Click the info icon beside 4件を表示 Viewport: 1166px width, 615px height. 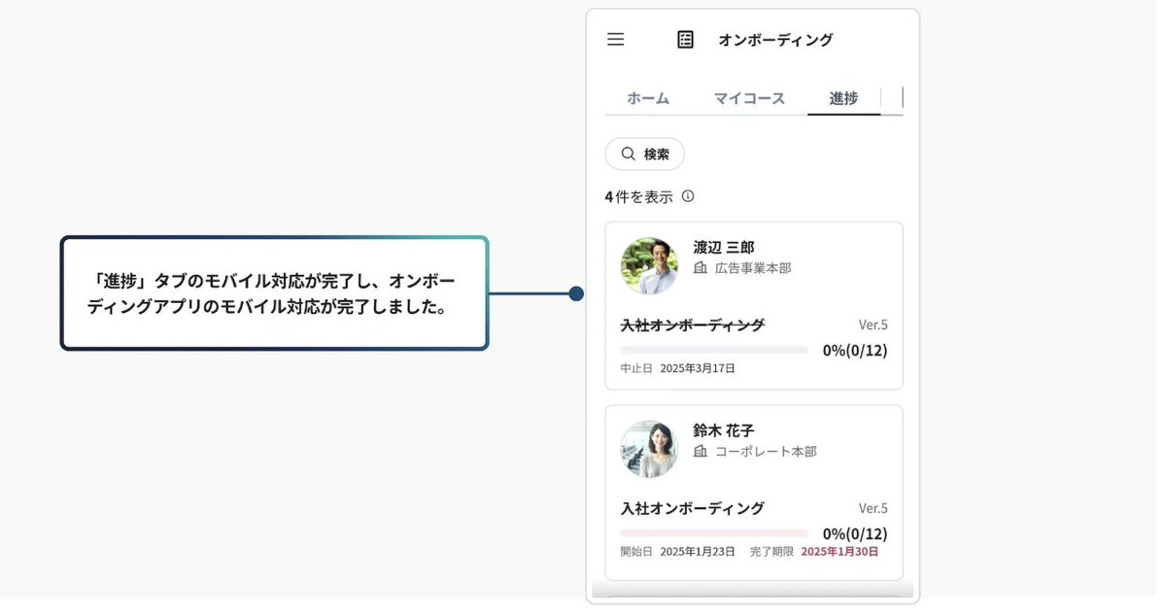[688, 196]
